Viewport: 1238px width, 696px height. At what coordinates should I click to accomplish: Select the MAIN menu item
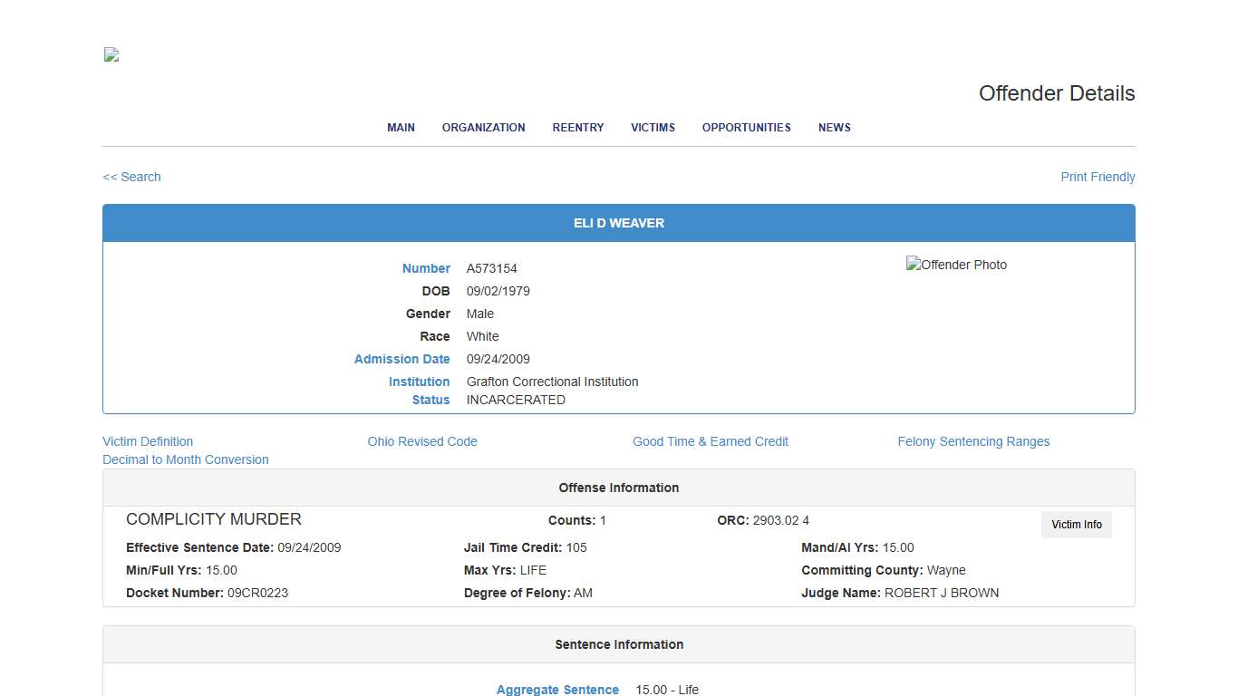[x=401, y=128]
